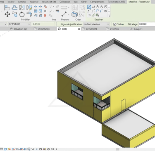
Task: Select the Rectangle draw tool
Action: [x=93, y=7]
